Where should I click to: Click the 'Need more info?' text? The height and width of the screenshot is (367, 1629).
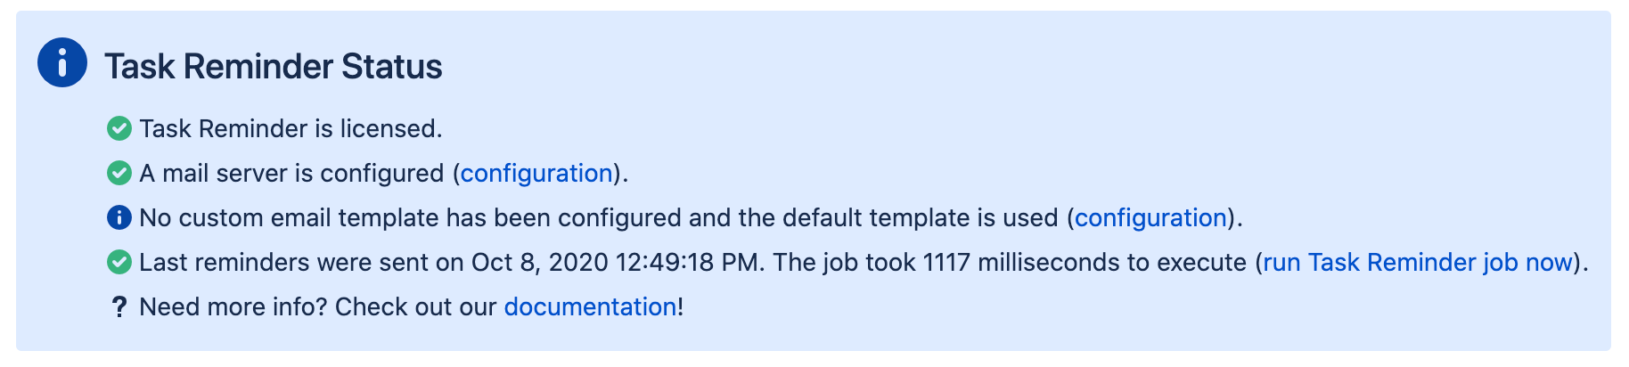click(233, 307)
